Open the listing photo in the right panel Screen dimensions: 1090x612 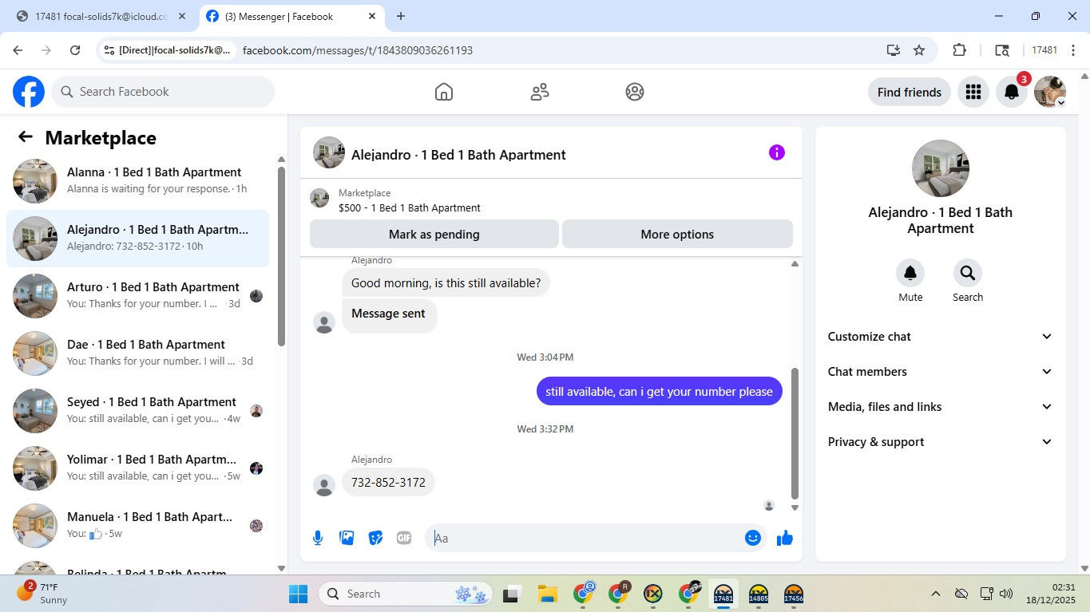[x=941, y=168]
